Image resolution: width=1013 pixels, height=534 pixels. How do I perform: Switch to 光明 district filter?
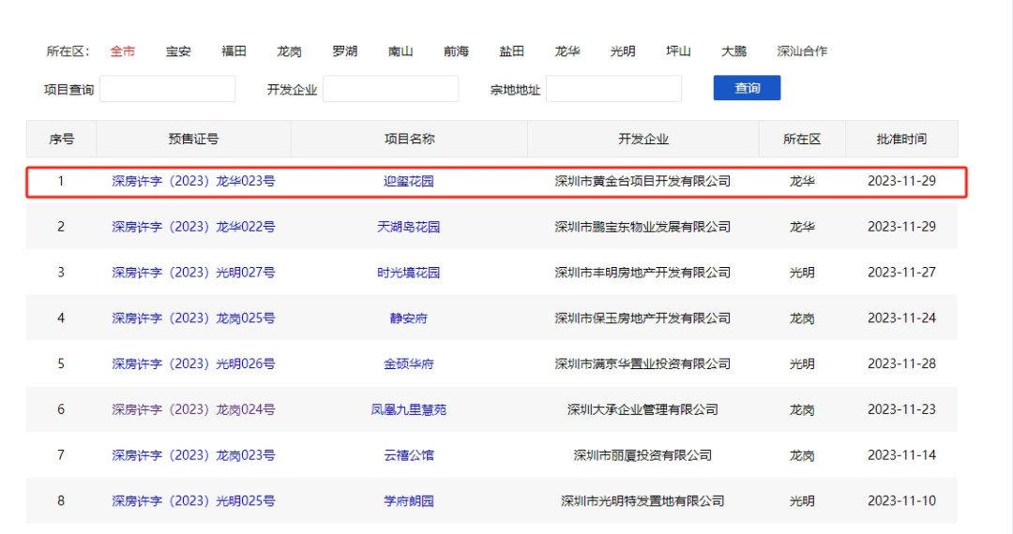pyautogui.click(x=623, y=51)
